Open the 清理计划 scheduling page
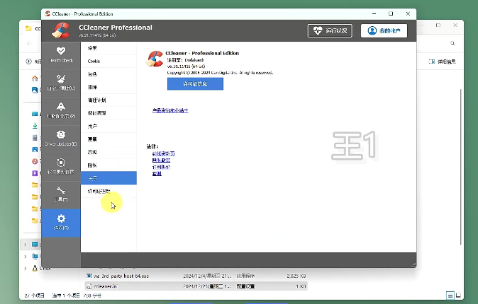This screenshot has width=478, height=304. click(x=109, y=100)
